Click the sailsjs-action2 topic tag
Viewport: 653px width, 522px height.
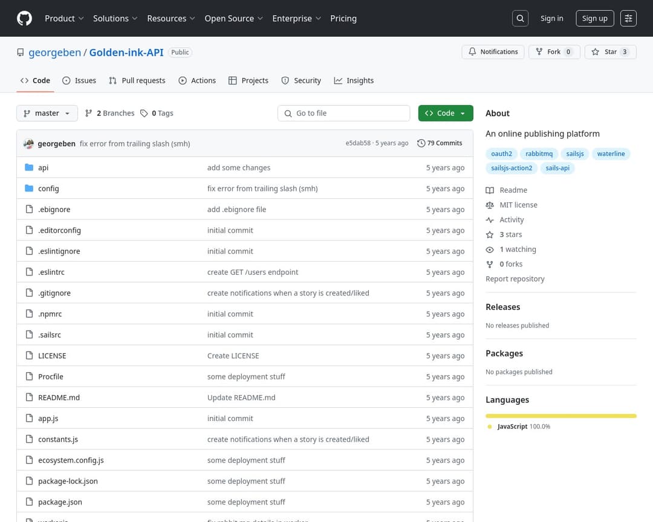coord(512,168)
